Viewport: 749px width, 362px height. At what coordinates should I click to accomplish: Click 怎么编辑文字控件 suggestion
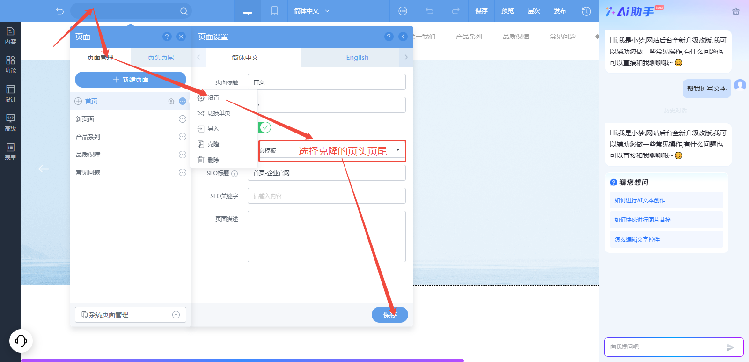(x=666, y=239)
